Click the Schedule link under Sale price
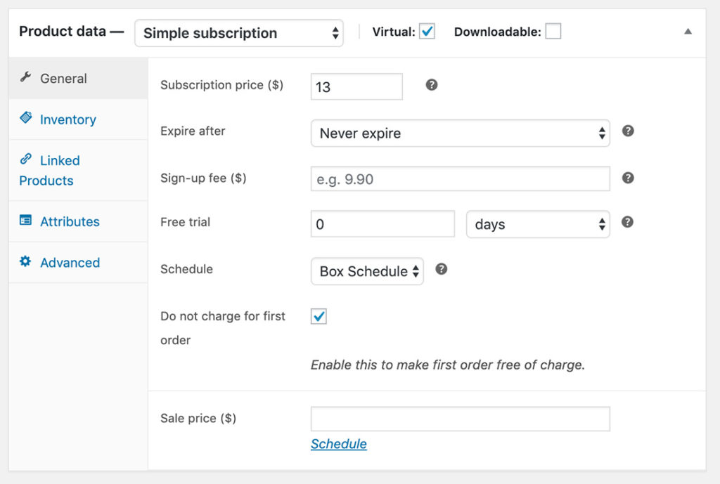720x484 pixels. tap(338, 444)
